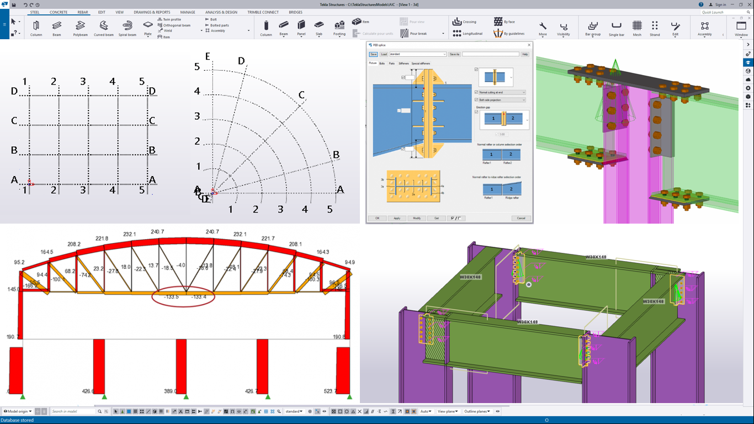Click the Strand tool icon

click(655, 26)
